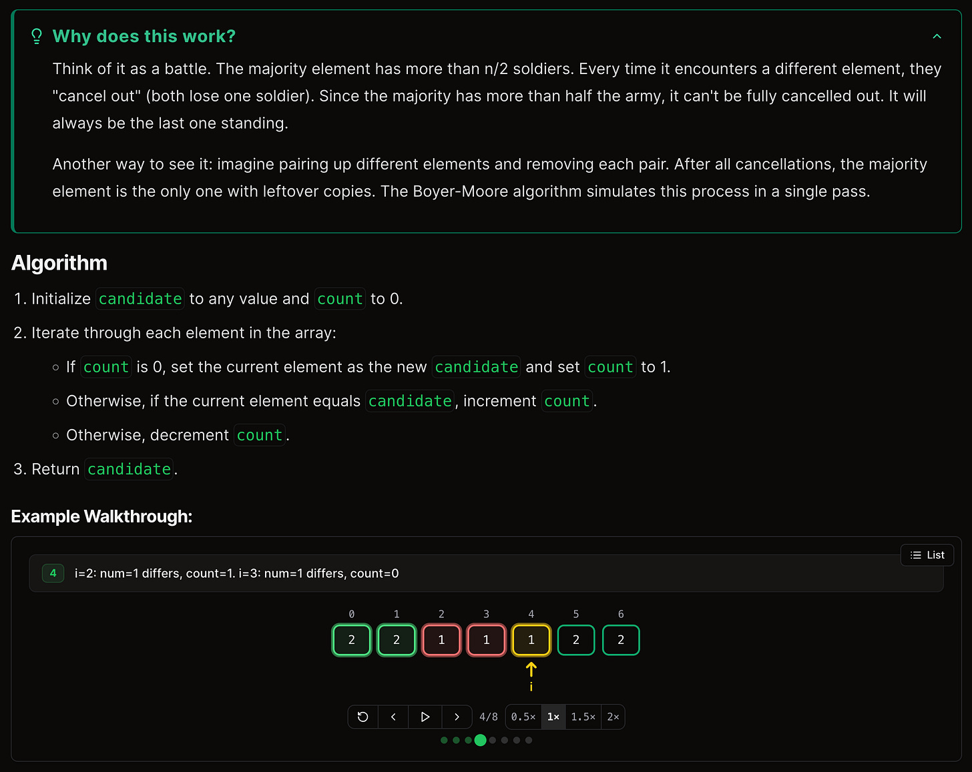Jump to seventh step progress dot
Viewport: 972px width, 772px height.
(x=517, y=740)
